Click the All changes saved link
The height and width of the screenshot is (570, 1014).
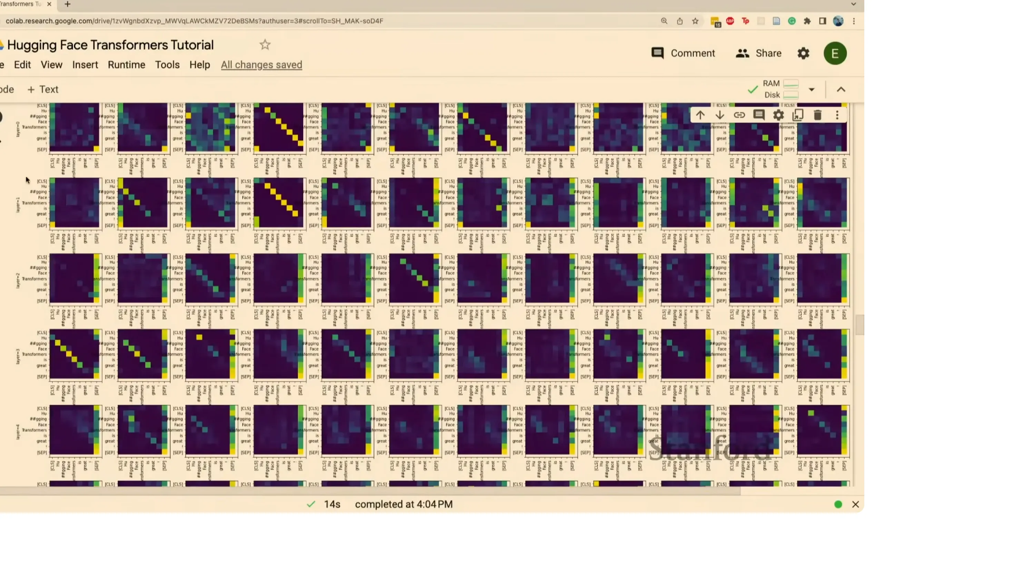[x=261, y=64]
